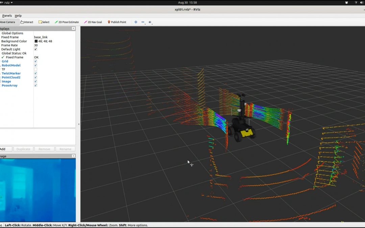Screen dimensions: 365x228
Task: Open the Panels menu
Action: point(7,16)
